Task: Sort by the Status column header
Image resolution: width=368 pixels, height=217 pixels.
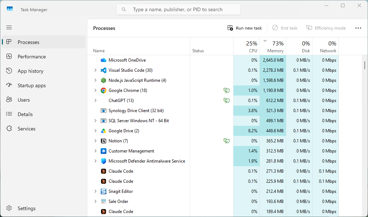Action: (x=211, y=46)
